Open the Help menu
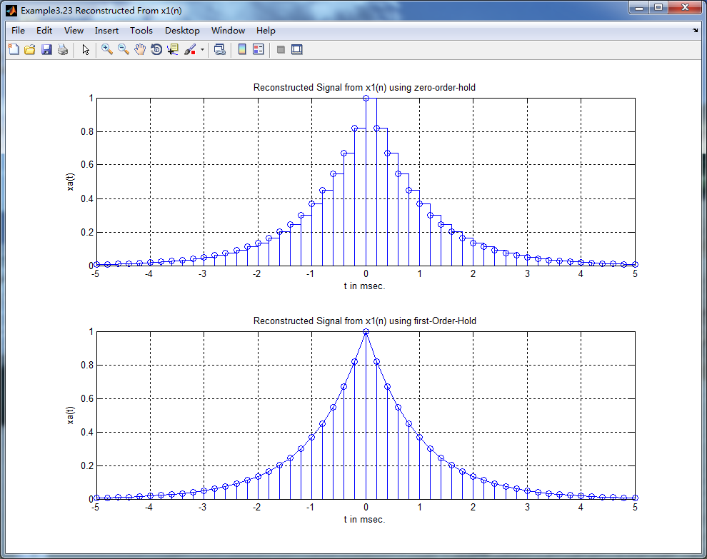 (x=266, y=31)
